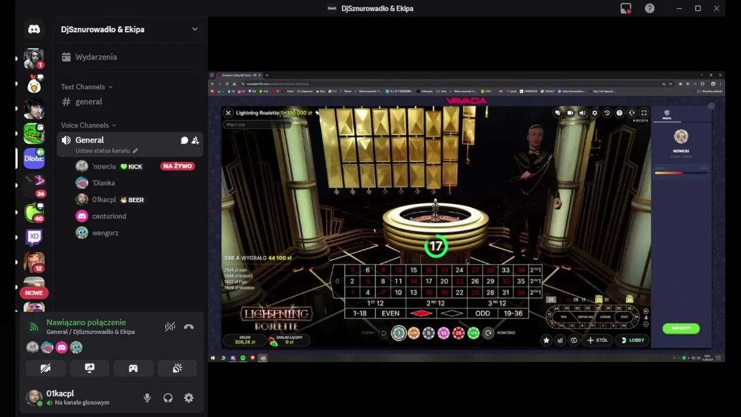Open roulette game help icon
The height and width of the screenshot is (417, 741).
619,113
